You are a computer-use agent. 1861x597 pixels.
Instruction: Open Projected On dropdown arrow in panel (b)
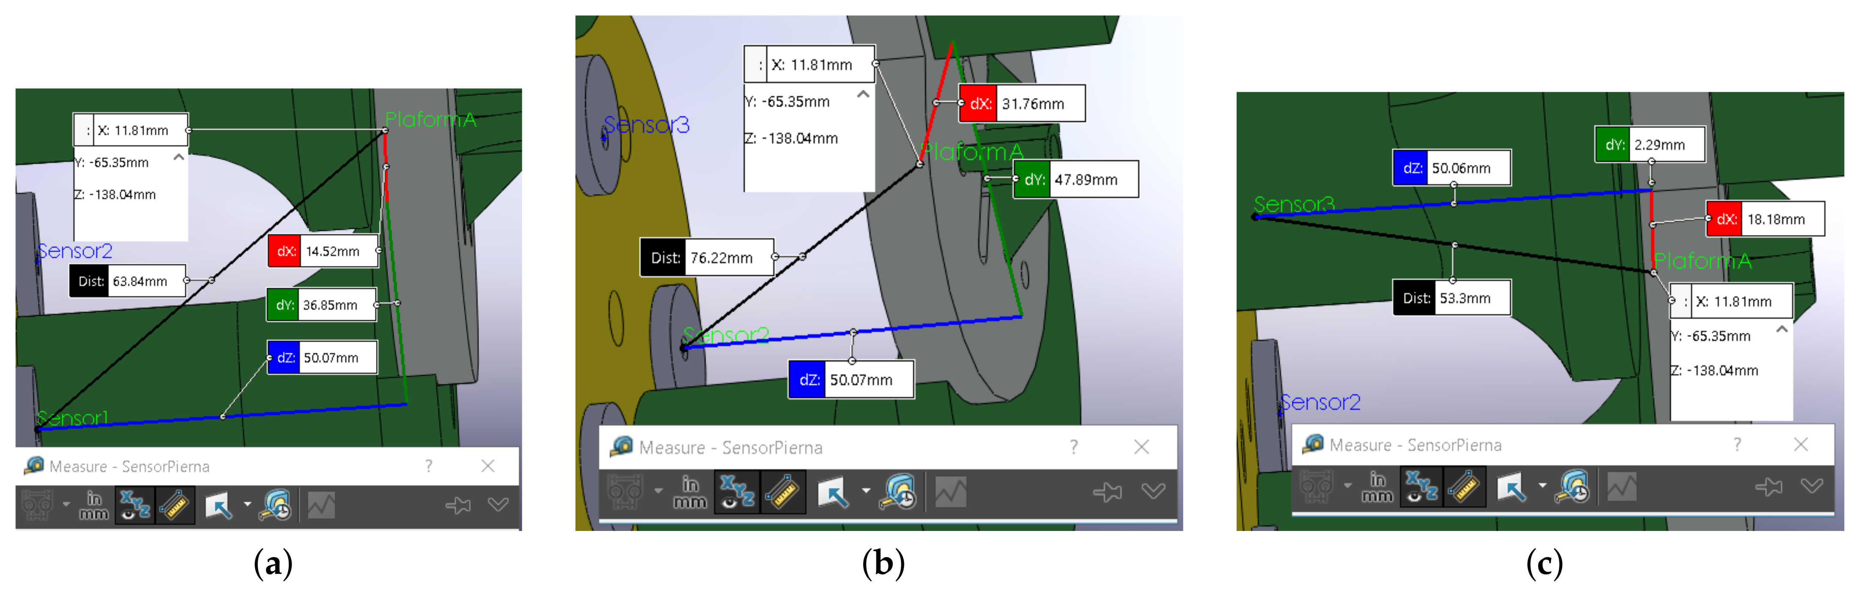click(865, 491)
